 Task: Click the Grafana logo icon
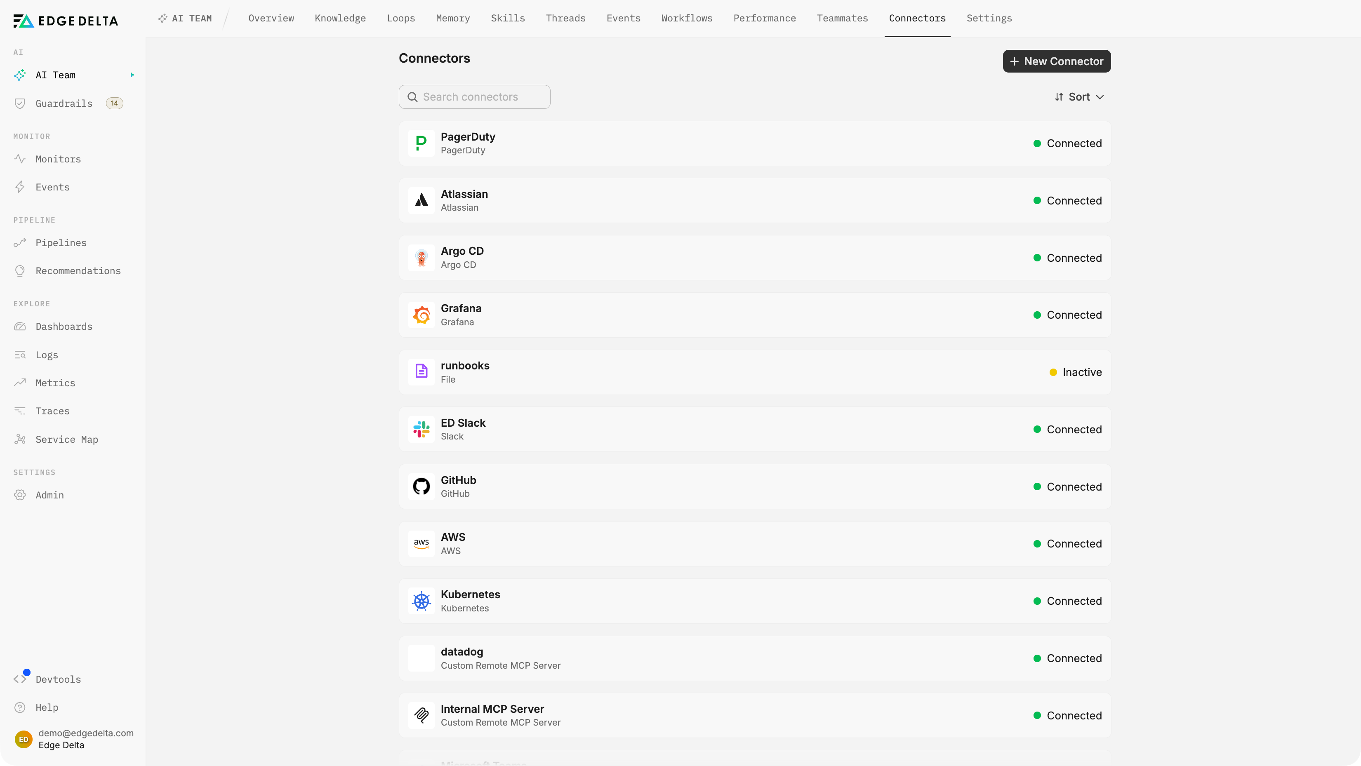(x=421, y=315)
